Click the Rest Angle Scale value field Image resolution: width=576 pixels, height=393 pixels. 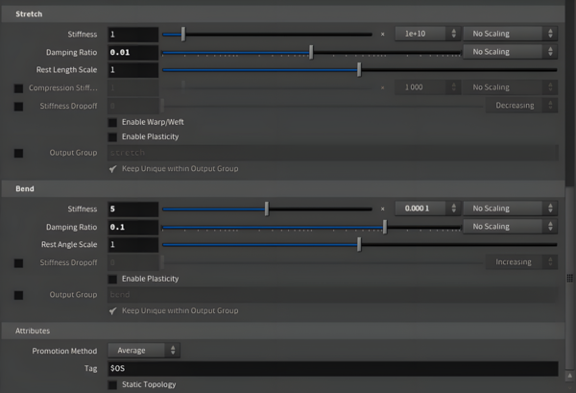(x=133, y=244)
